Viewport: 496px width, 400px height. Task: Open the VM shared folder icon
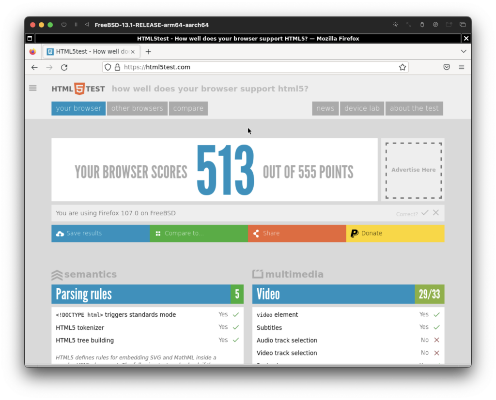(x=449, y=24)
